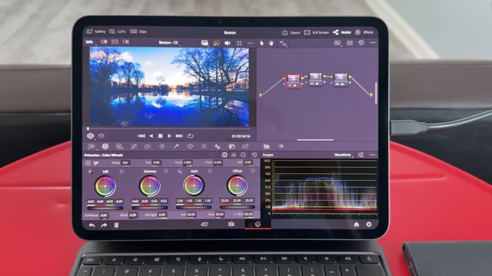Select node 01 in node graph
This screenshot has width=492, height=276.
[x=293, y=81]
